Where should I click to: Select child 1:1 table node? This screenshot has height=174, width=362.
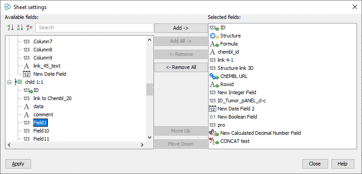pos(34,82)
